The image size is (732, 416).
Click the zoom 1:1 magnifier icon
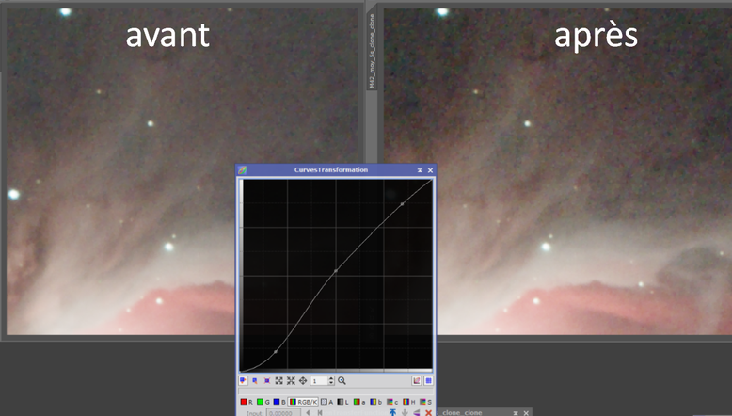pos(342,380)
